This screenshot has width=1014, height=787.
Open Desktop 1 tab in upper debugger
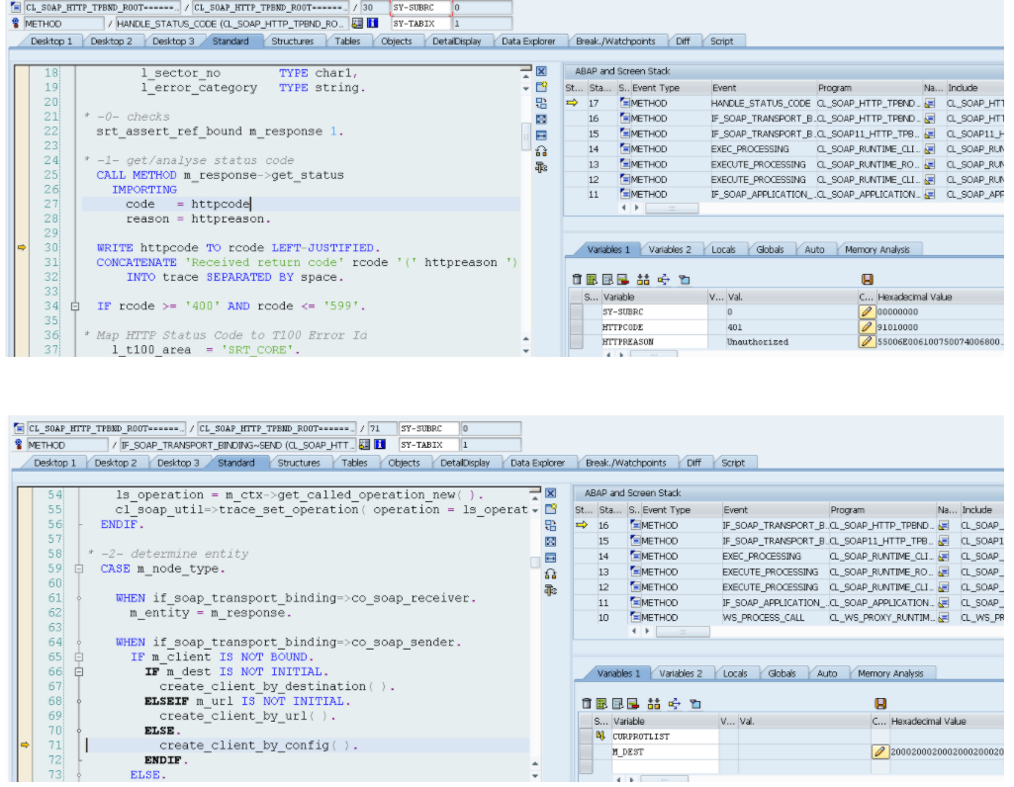point(51,42)
